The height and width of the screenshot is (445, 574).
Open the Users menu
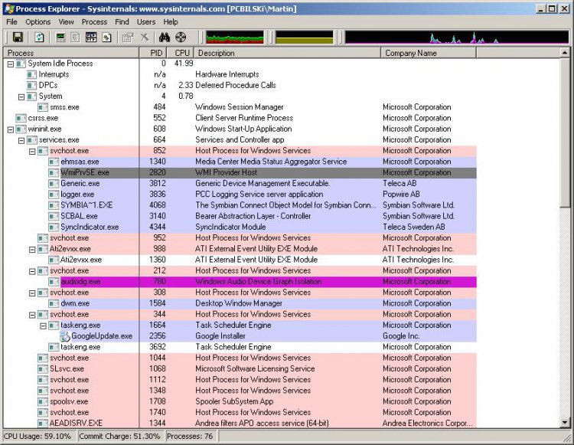146,22
